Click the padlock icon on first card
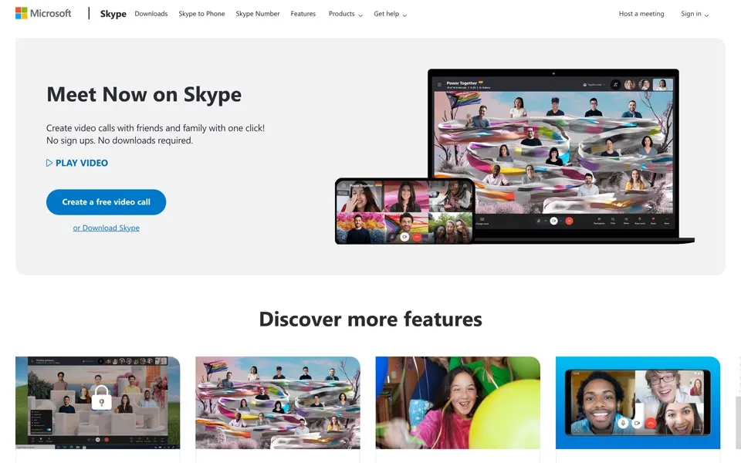Image resolution: width=741 pixels, height=463 pixels. pos(101,397)
